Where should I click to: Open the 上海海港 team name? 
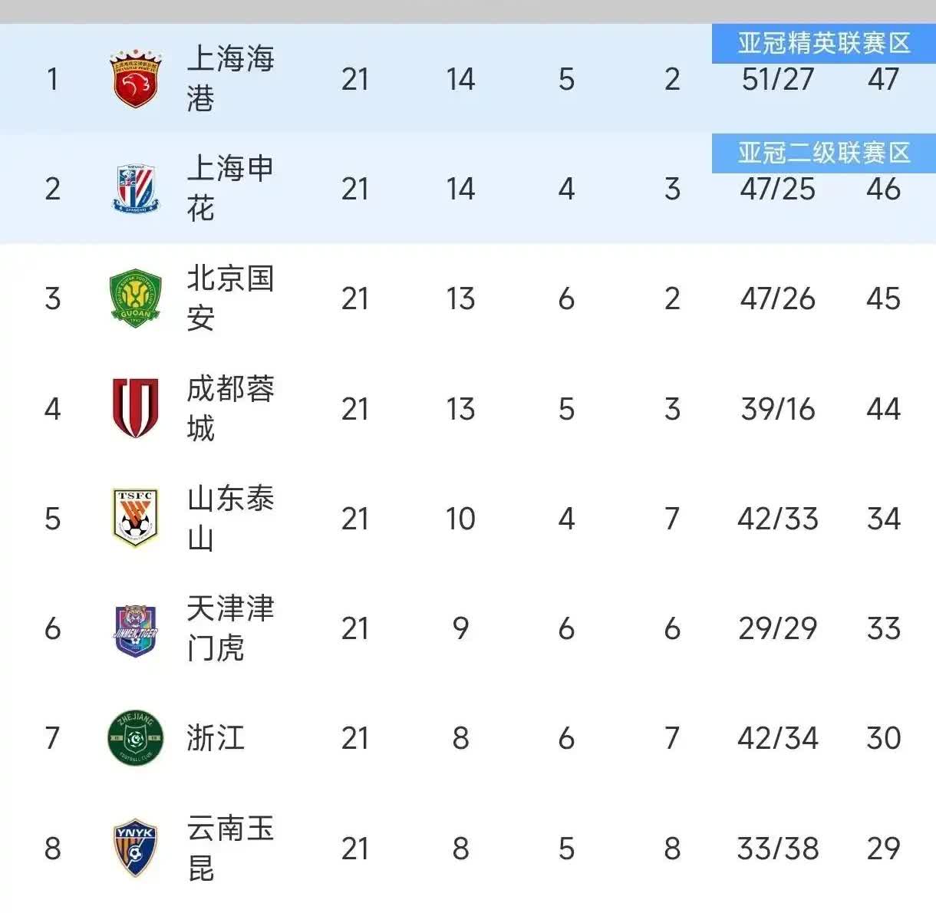[x=230, y=79]
